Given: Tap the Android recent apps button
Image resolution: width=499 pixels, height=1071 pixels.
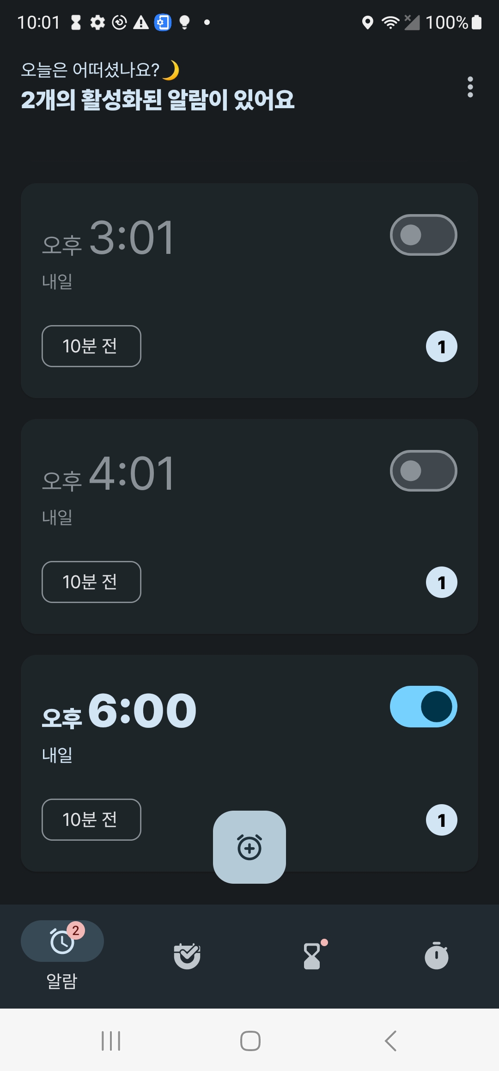Looking at the screenshot, I should tap(111, 1041).
